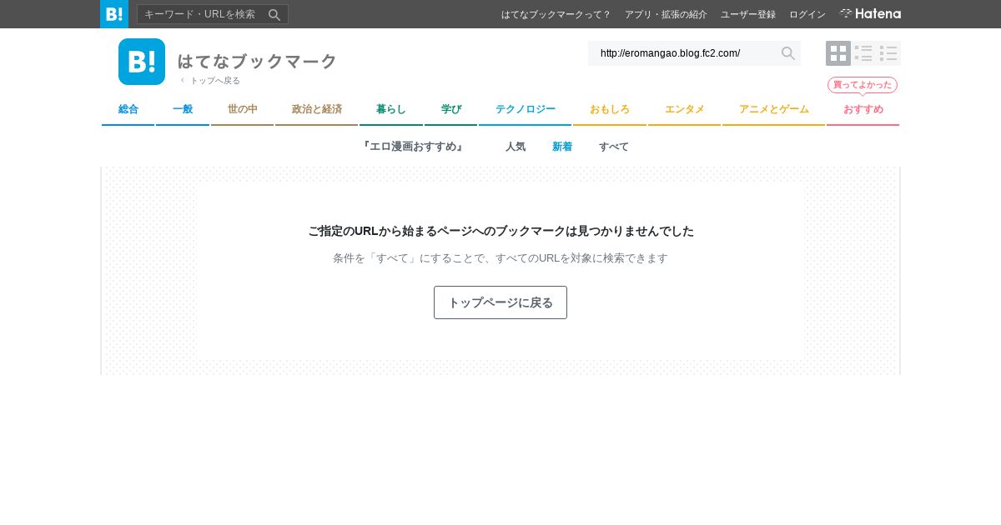1001x525 pixels.
Task: Click トップページに戻る button
Action: [500, 302]
